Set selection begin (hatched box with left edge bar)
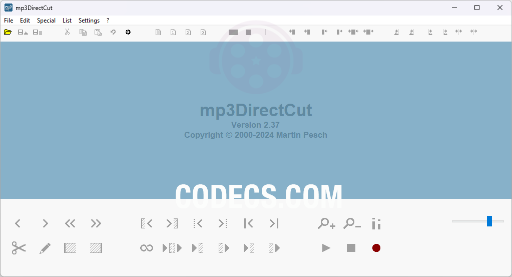This screenshot has height=277, width=512. pos(70,248)
